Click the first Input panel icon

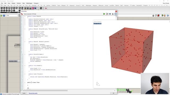click(x=25, y=8)
